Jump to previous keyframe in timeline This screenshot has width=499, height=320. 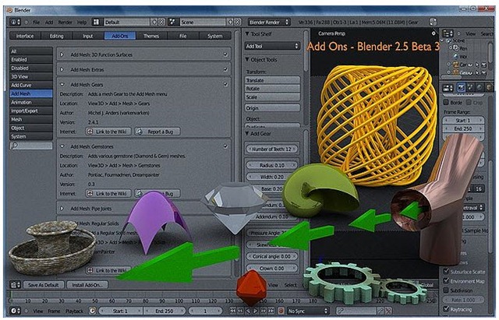tap(241, 311)
